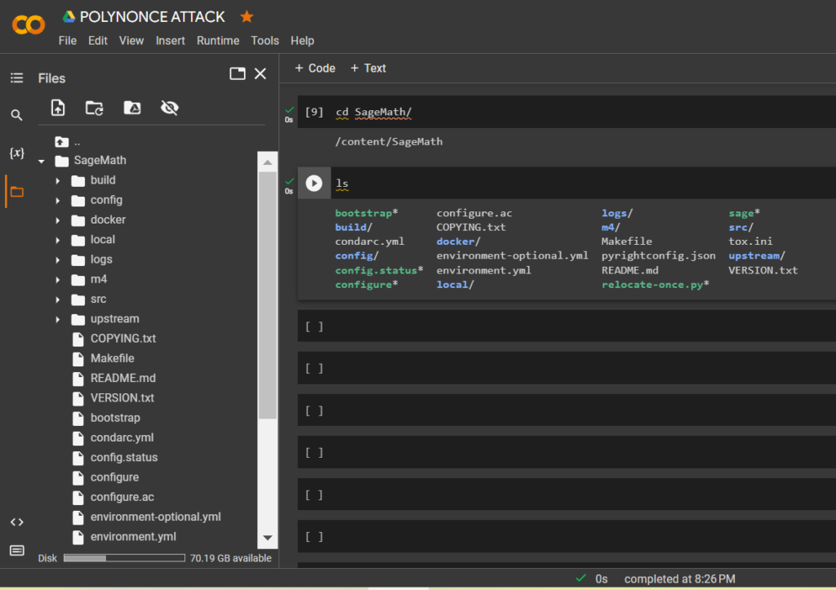Image resolution: width=836 pixels, height=590 pixels.
Task: Collapse the SageMath folder arrow
Action: (x=42, y=161)
